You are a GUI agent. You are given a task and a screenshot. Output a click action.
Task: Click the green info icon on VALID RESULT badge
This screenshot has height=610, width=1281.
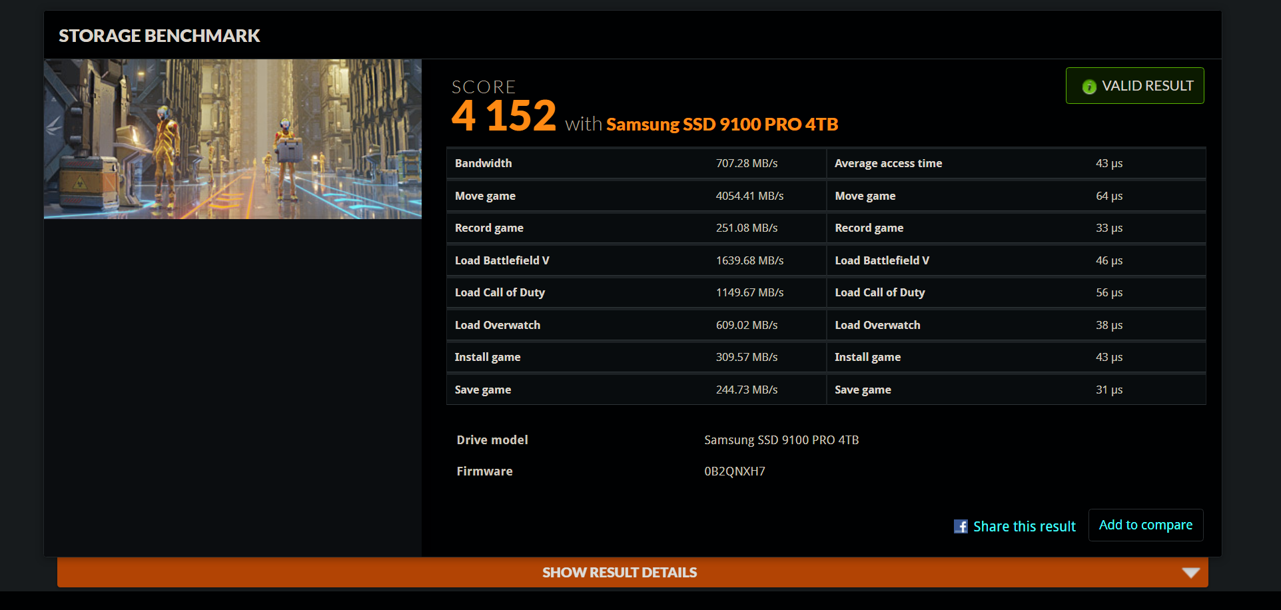(x=1089, y=87)
